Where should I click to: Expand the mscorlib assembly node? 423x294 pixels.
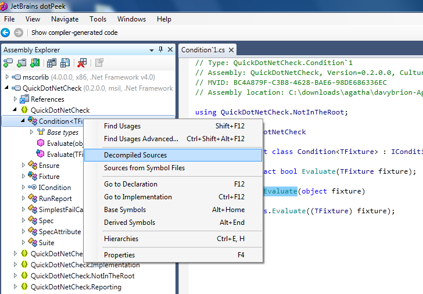(x=7, y=77)
